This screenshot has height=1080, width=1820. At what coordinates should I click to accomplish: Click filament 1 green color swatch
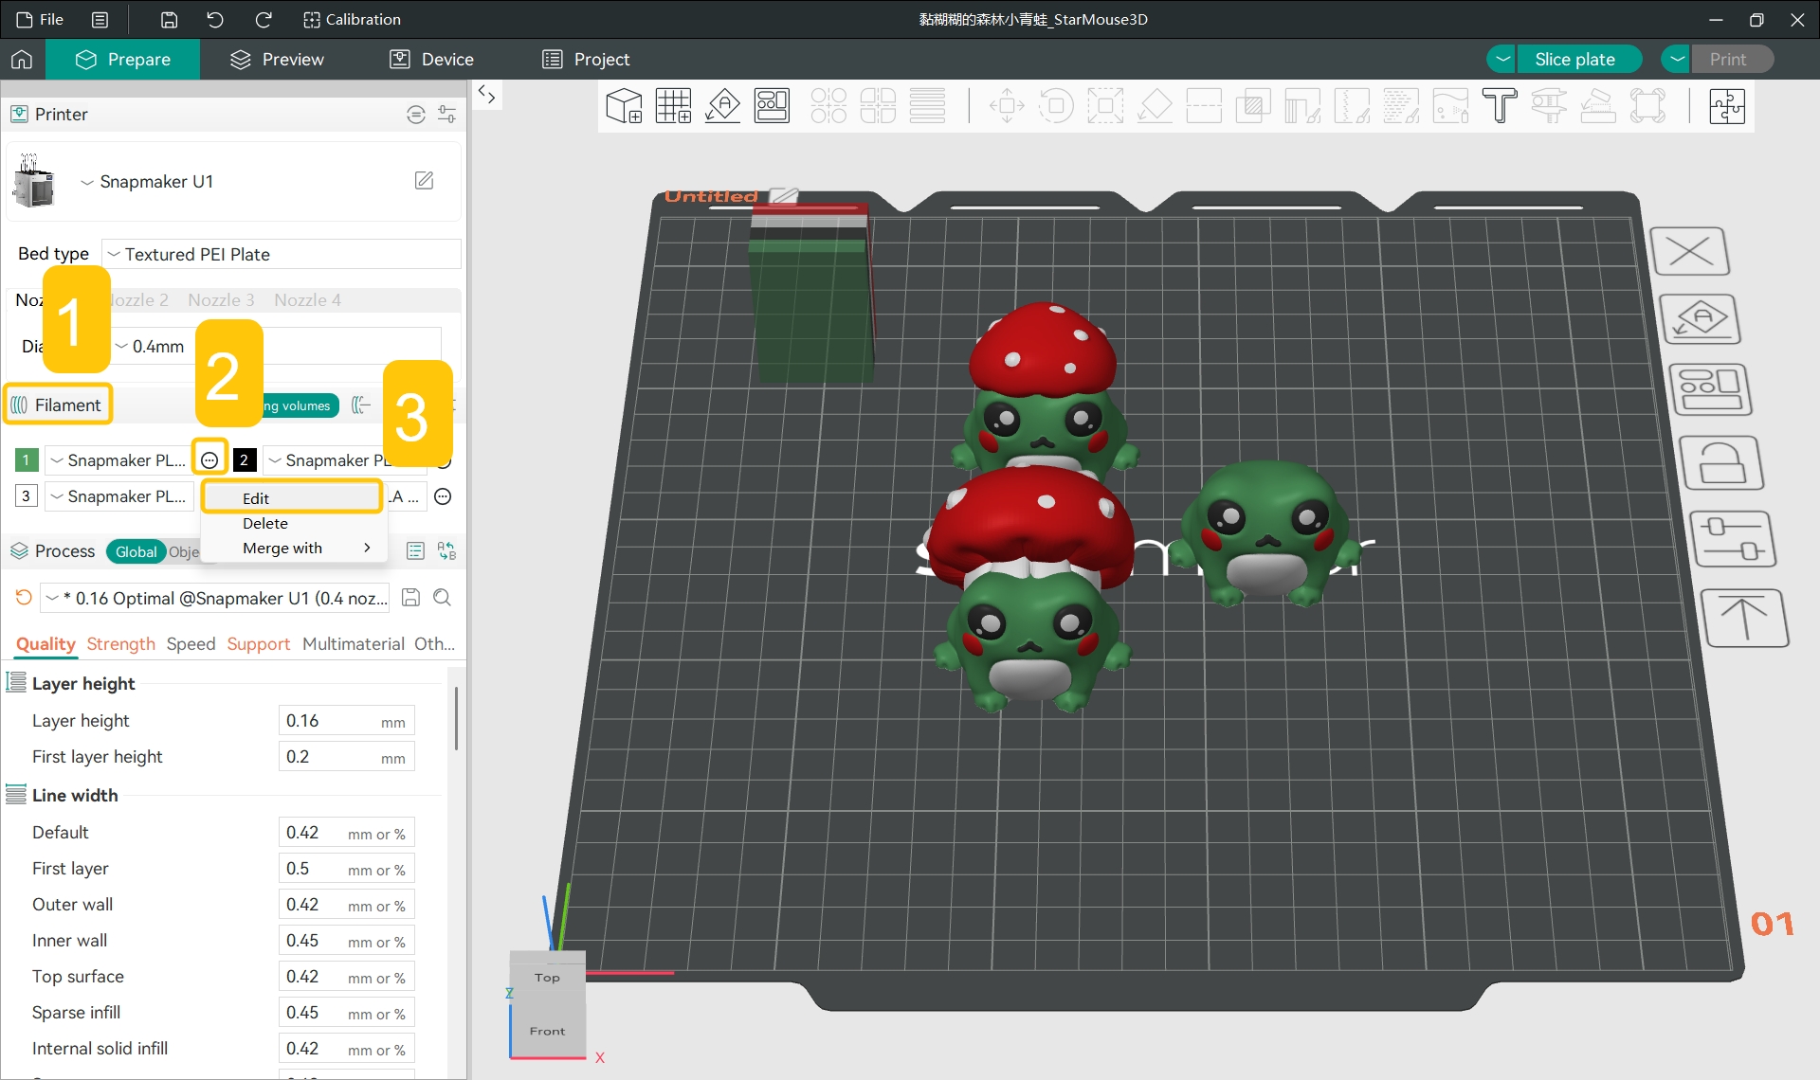pos(27,460)
